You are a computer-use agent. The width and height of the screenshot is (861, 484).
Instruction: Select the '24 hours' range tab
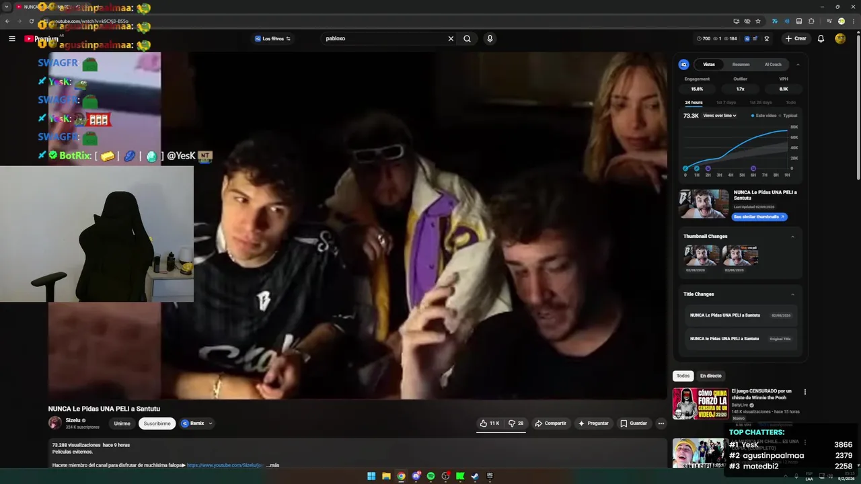pyautogui.click(x=694, y=102)
